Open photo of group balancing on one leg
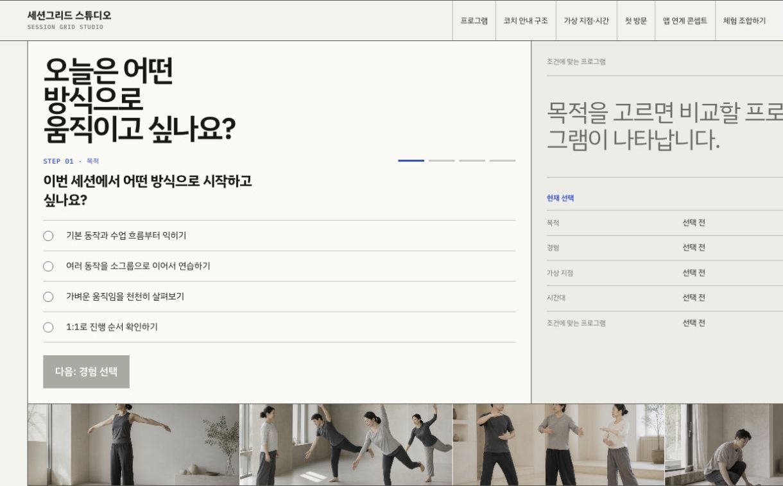783x486 pixels. pos(346,444)
